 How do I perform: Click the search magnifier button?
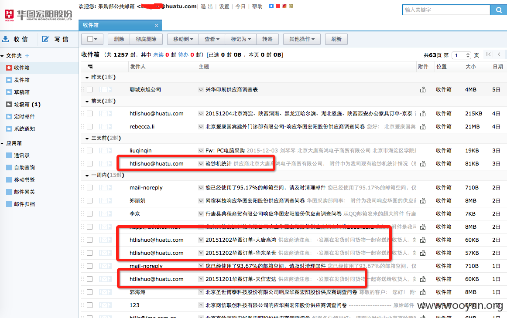(x=499, y=10)
